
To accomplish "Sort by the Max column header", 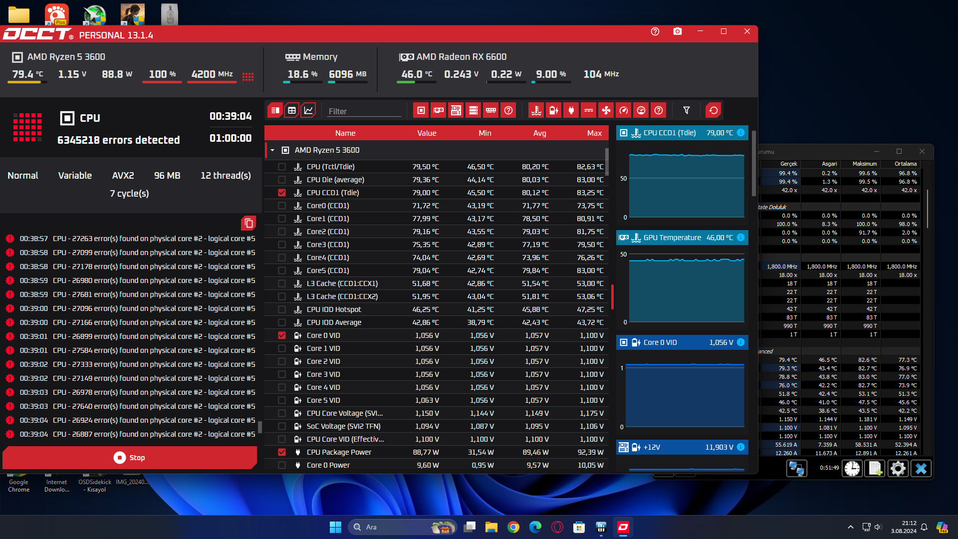I will pos(594,133).
